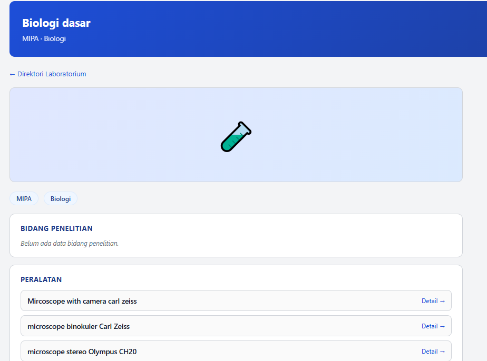Click the BIDANG PENELITIAN section heading

point(56,228)
